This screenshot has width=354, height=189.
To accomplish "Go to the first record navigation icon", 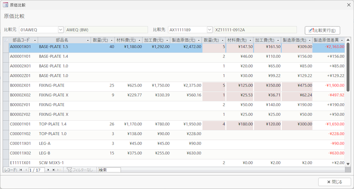I will pyautogui.click(x=20, y=170).
